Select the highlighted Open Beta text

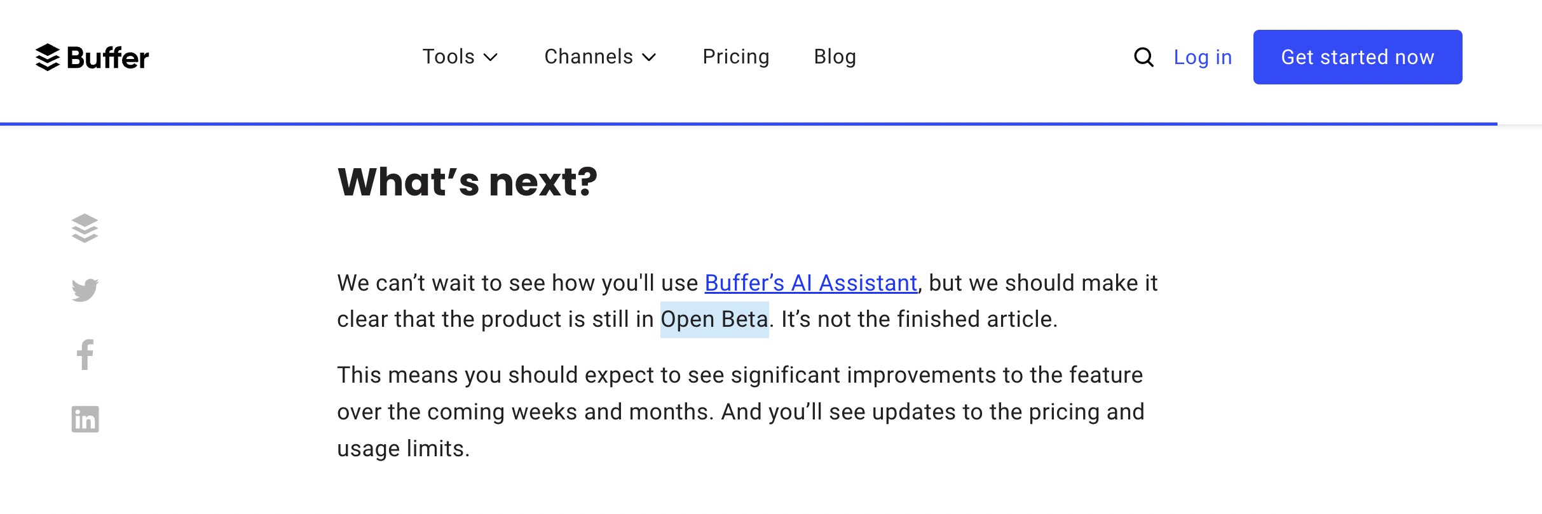[714, 319]
